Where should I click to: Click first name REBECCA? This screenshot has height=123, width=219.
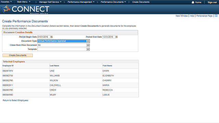107,90
